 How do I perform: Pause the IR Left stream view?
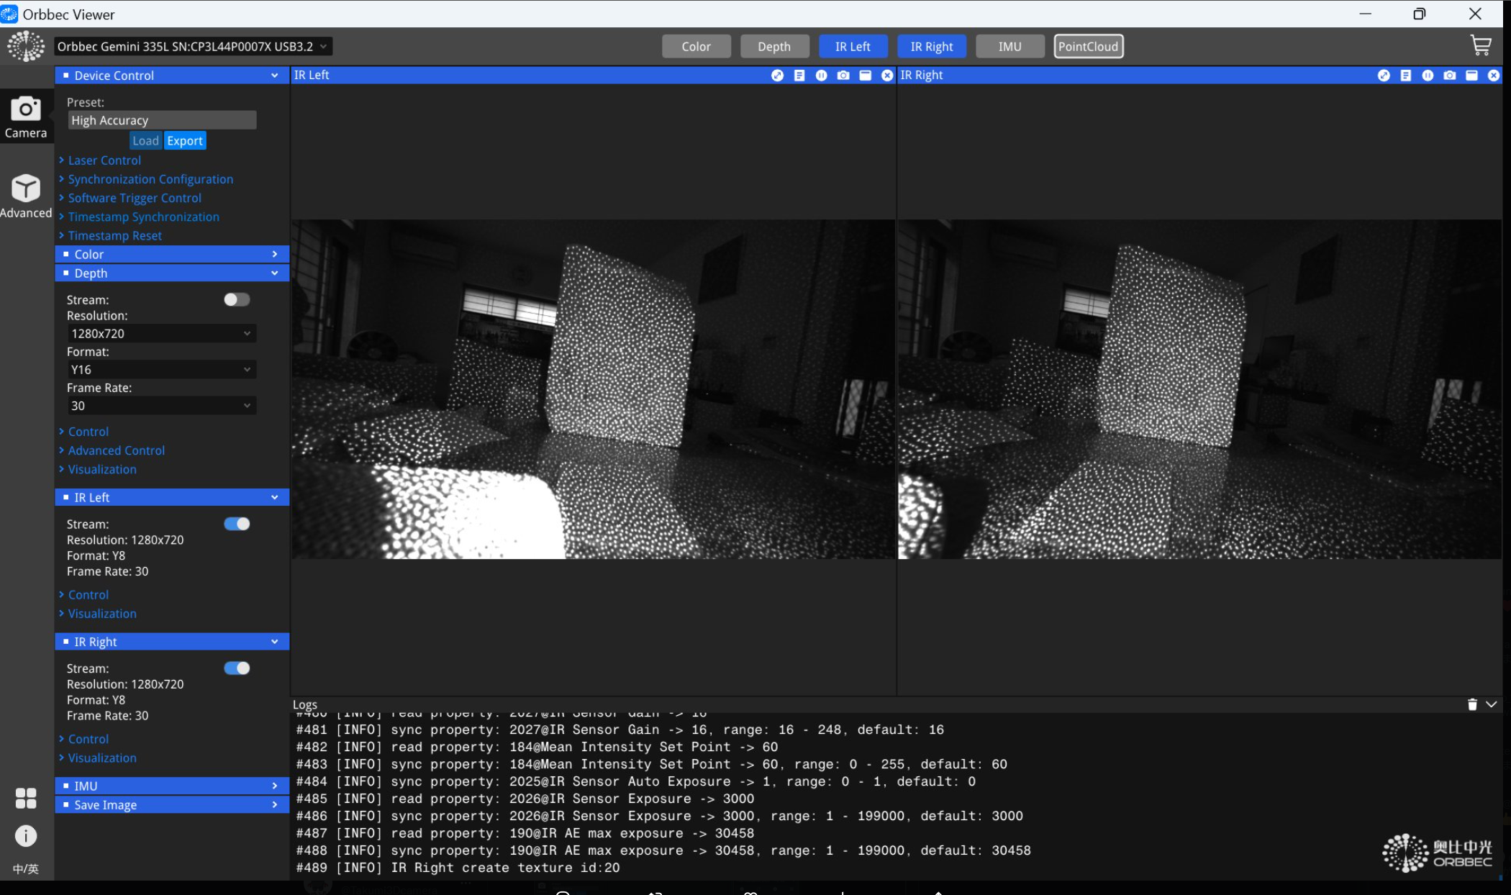(821, 76)
